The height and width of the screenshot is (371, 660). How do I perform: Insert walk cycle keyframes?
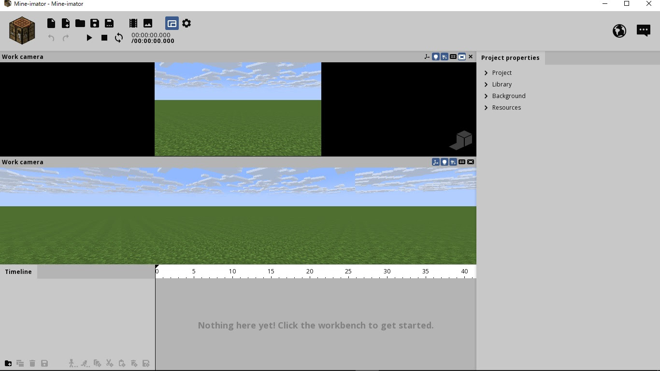click(x=73, y=363)
